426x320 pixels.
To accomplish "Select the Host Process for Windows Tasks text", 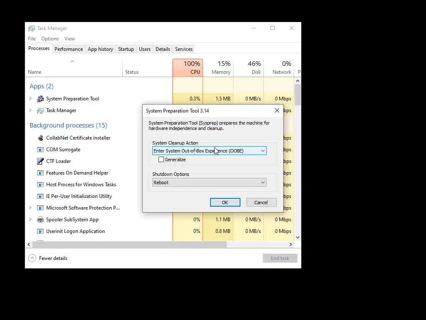I will click(81, 185).
